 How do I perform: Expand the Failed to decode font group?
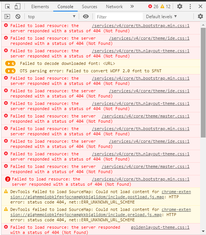(x=10, y=63)
